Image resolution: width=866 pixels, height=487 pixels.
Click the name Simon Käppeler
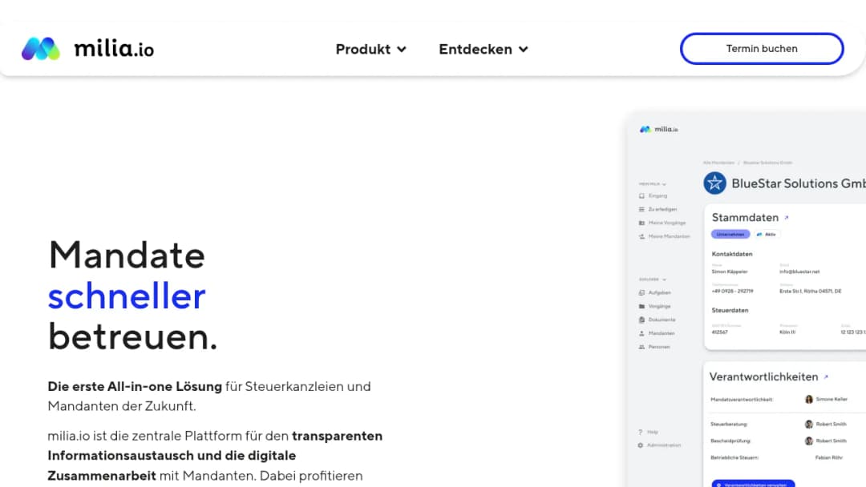coord(730,272)
